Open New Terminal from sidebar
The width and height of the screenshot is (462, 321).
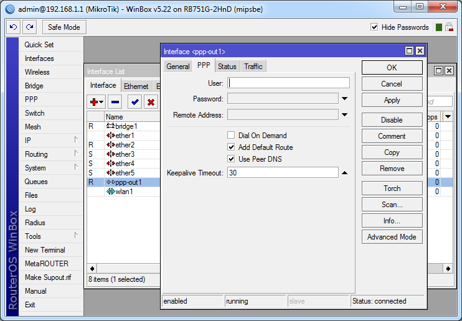pyautogui.click(x=51, y=250)
